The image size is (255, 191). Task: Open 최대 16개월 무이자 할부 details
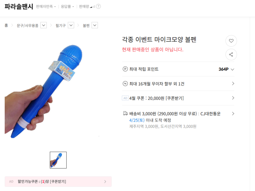point(178,84)
